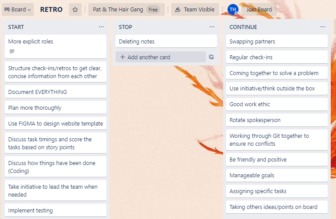Screen dimensions: 336x219
Task: Open the Deleting notes card
Action: tap(166, 41)
